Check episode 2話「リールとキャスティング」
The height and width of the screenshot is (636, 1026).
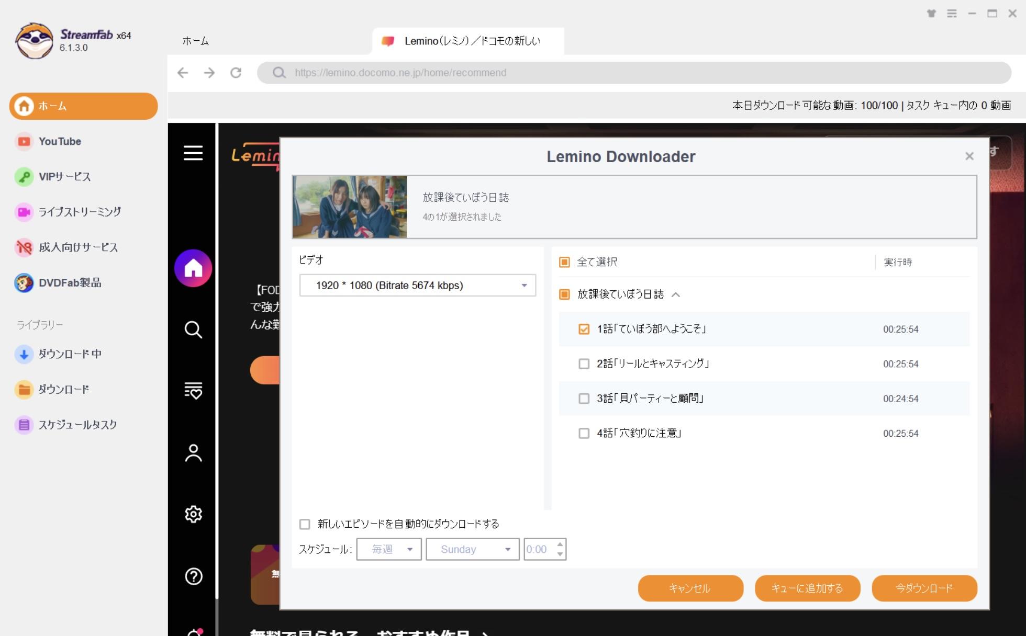[584, 364]
